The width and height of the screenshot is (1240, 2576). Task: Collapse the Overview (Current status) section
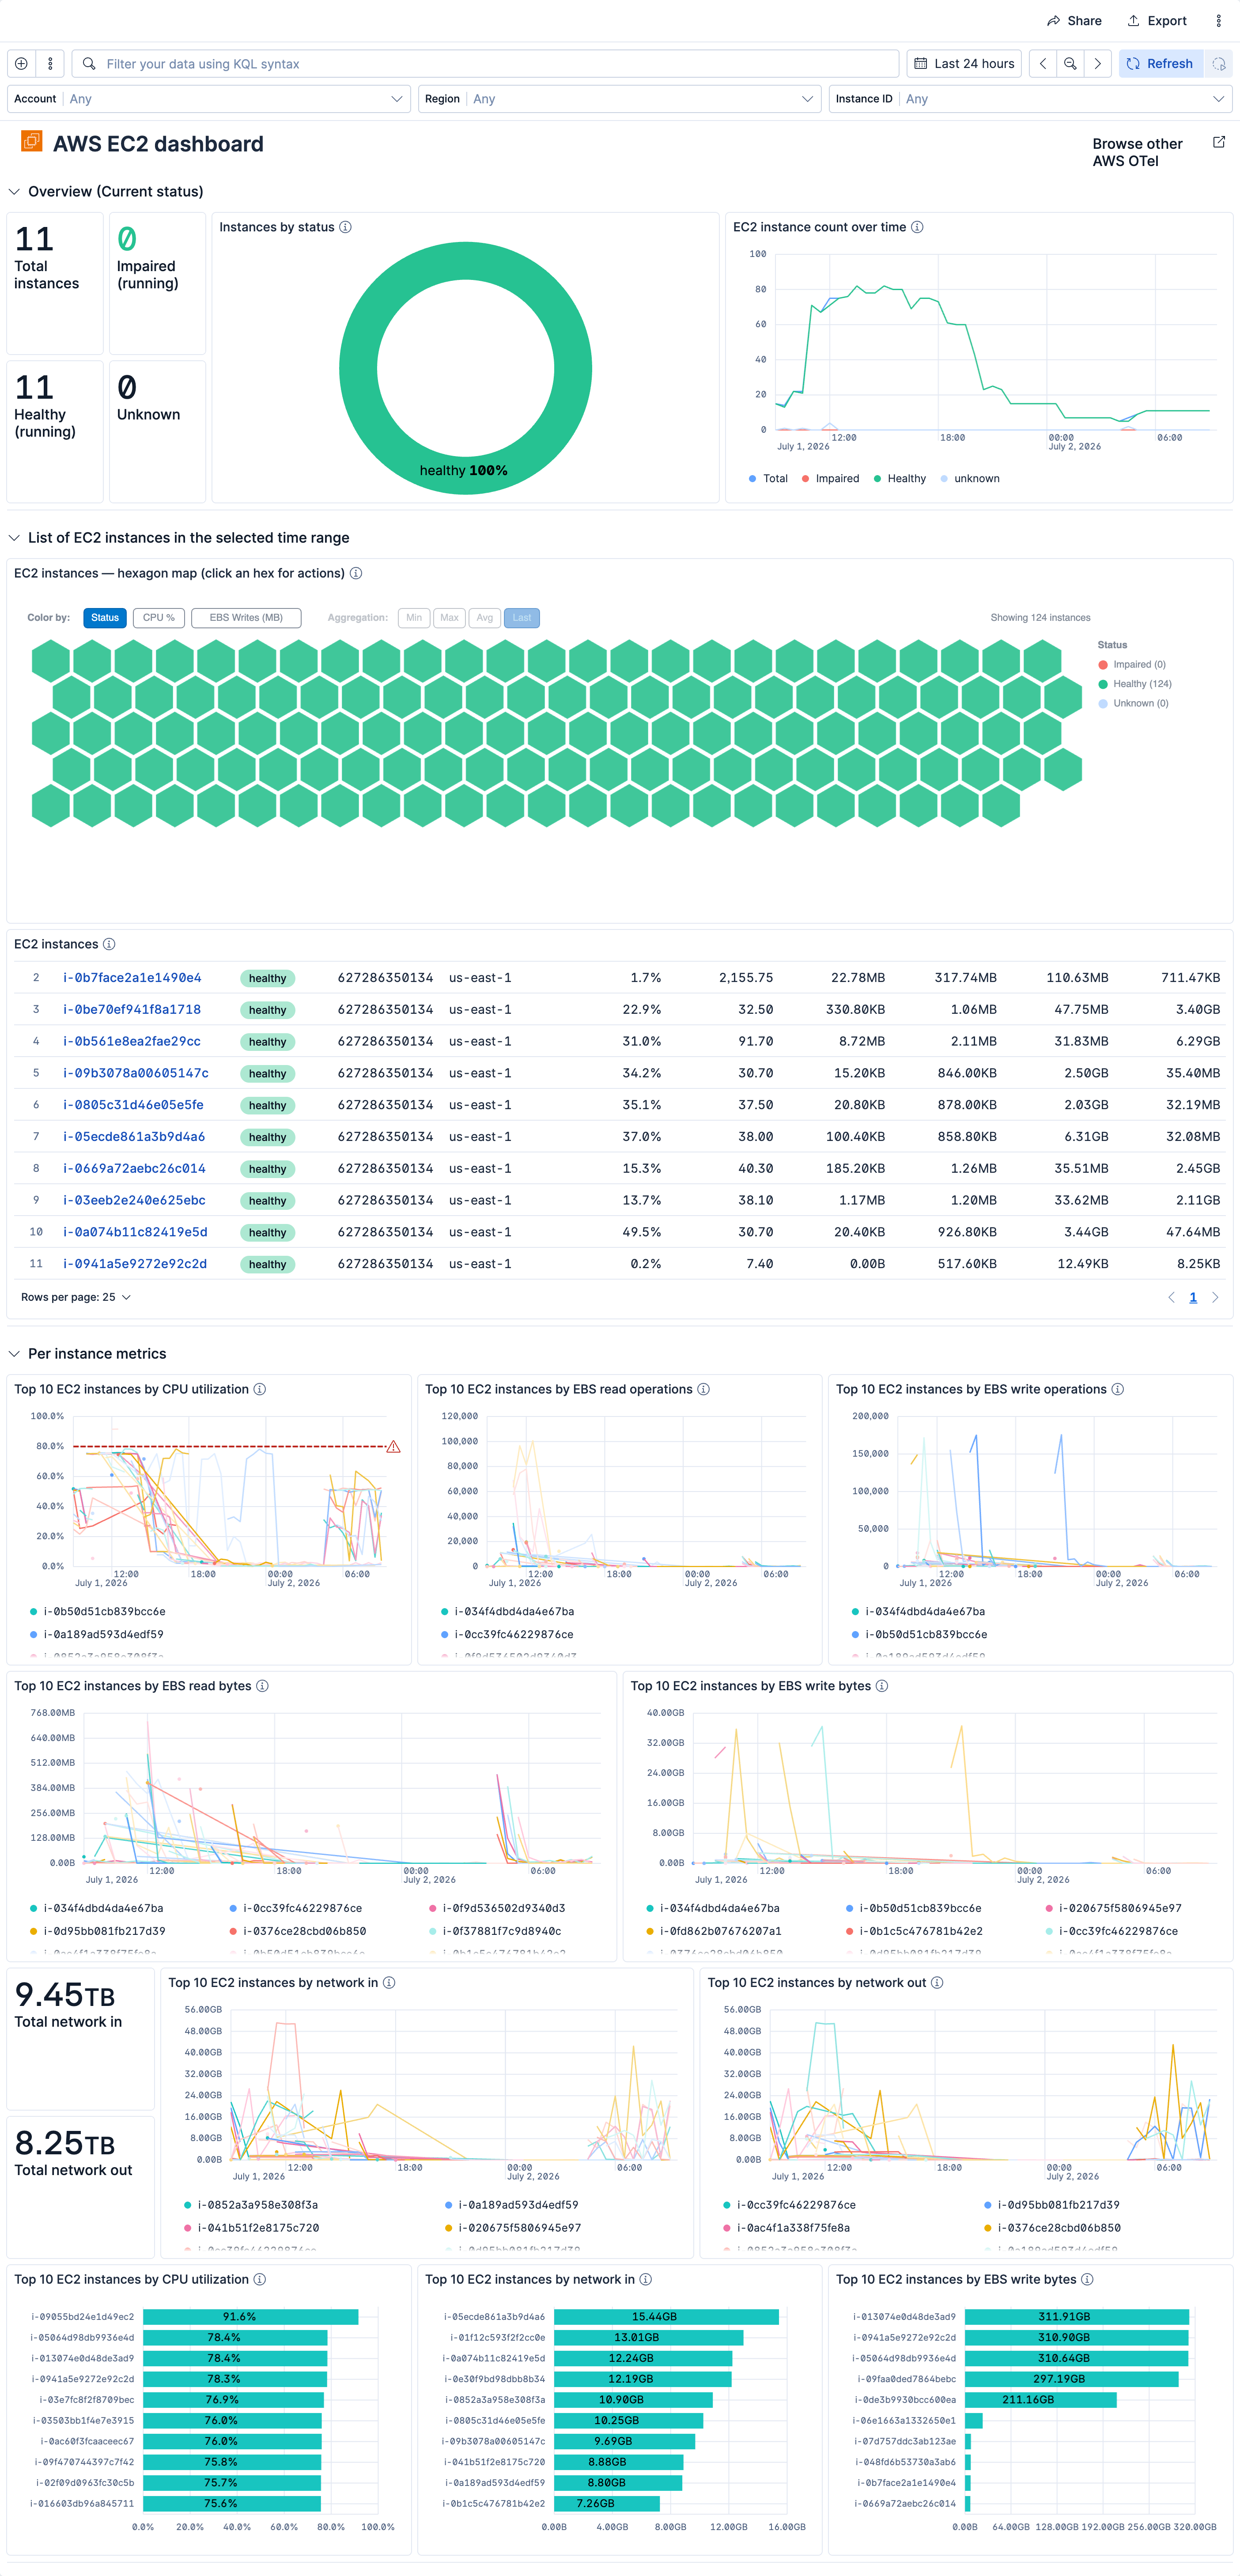(x=14, y=191)
